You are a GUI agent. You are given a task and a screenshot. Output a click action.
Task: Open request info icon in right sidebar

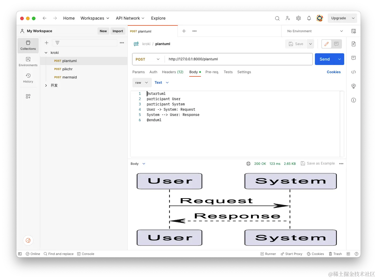pyautogui.click(x=354, y=100)
